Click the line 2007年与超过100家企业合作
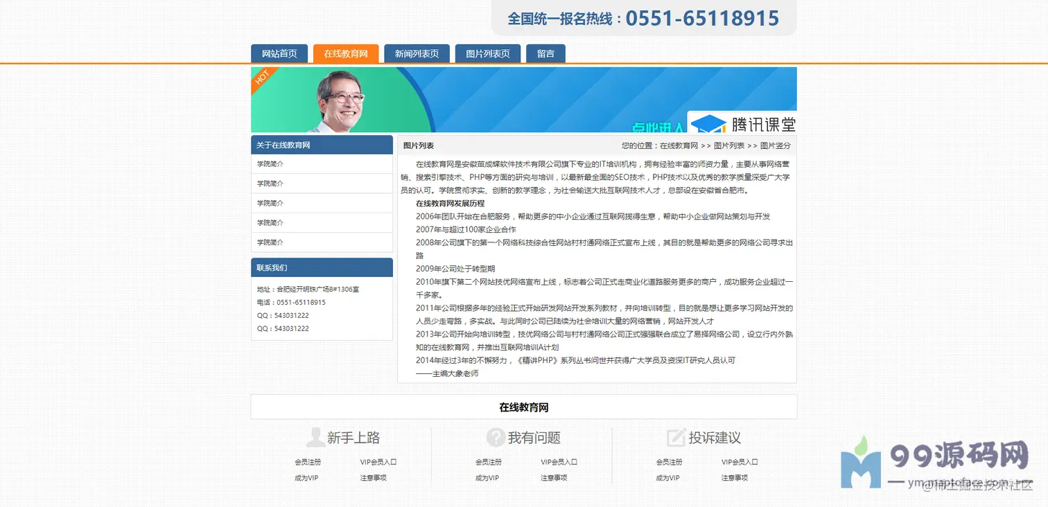1048x507 pixels. tap(466, 229)
